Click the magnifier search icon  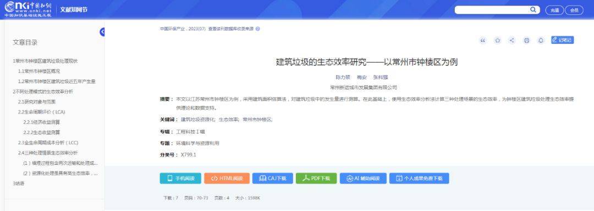[x=533, y=10]
